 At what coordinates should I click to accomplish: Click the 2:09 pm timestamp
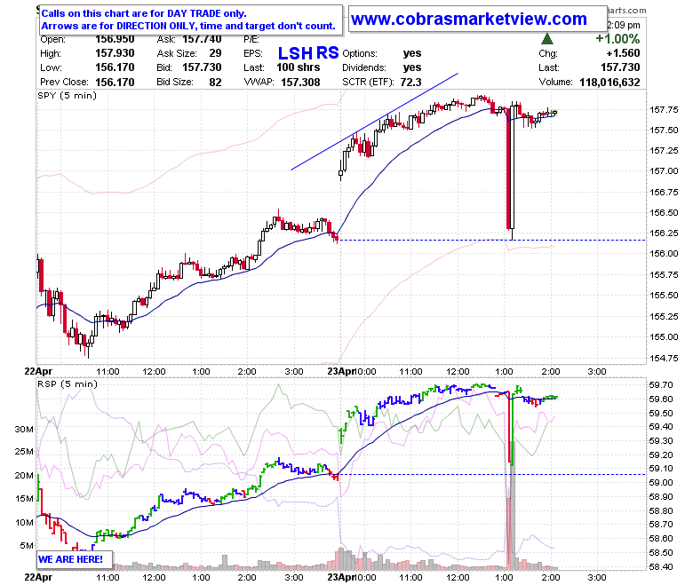point(624,25)
